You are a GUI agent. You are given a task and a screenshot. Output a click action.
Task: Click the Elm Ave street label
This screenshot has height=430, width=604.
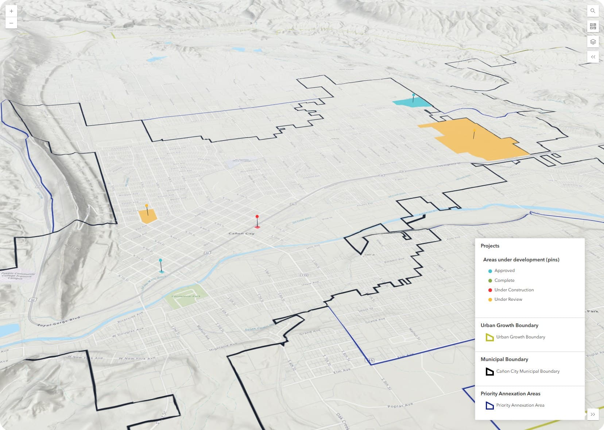pos(342,371)
